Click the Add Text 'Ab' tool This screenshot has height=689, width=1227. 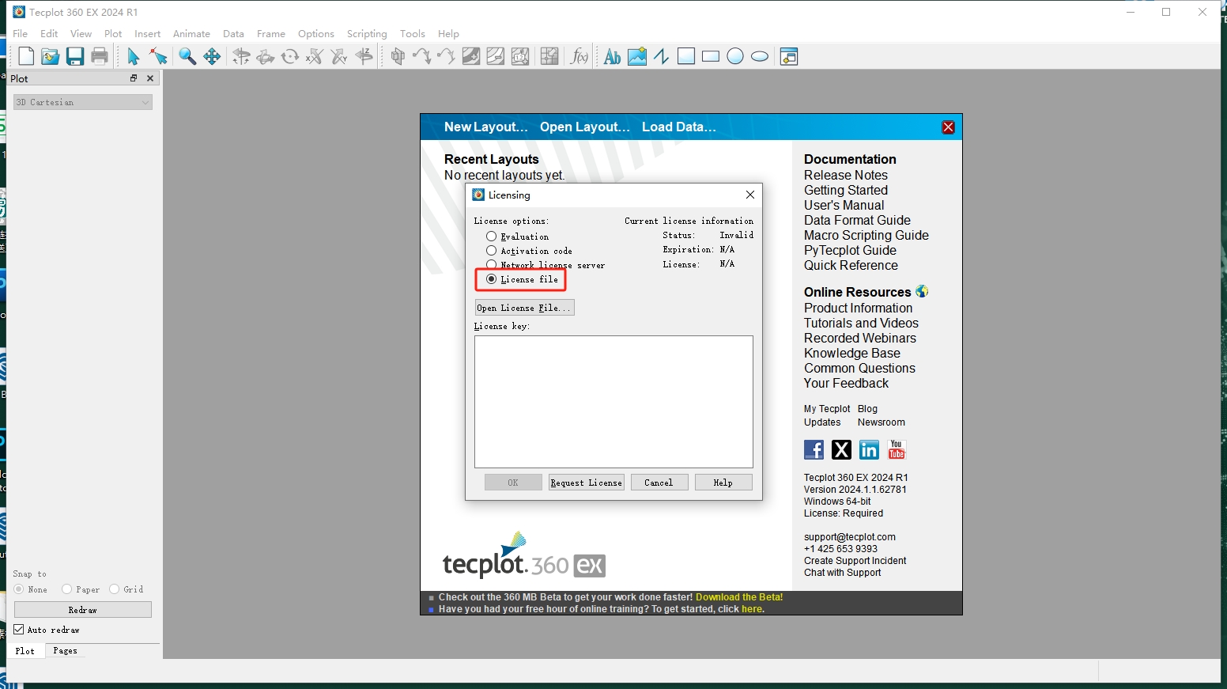pos(612,56)
